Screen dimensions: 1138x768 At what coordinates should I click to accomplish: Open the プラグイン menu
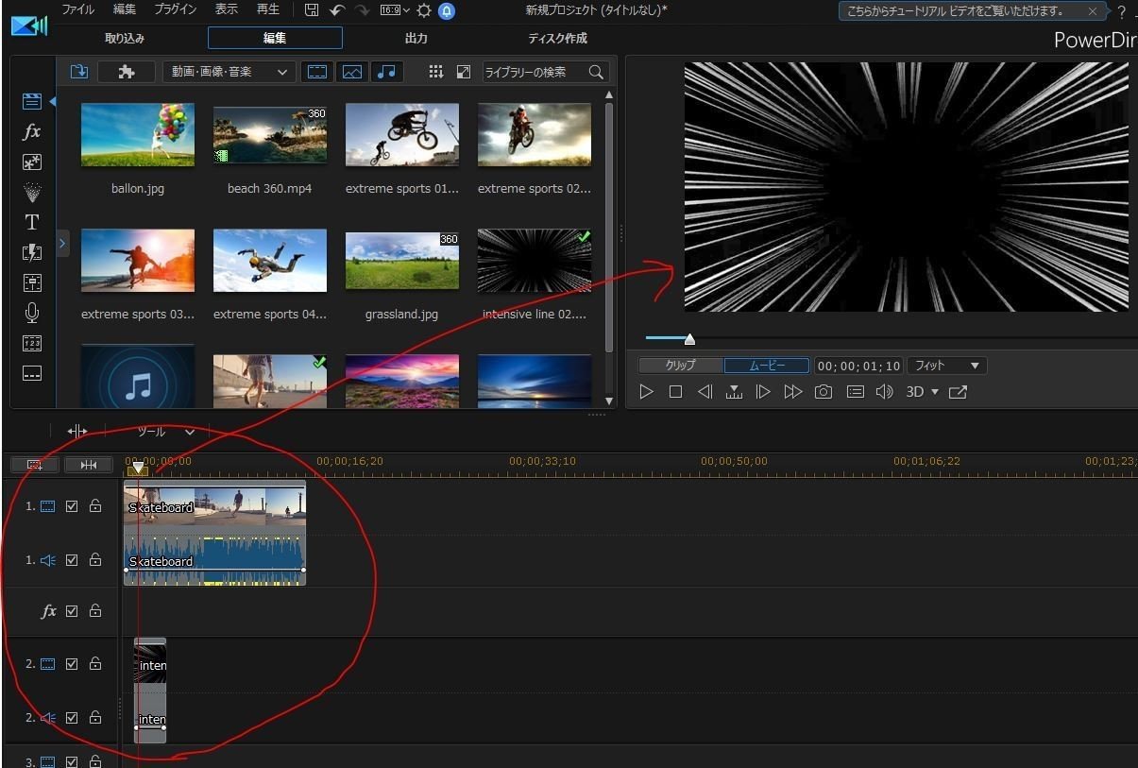[x=176, y=9]
